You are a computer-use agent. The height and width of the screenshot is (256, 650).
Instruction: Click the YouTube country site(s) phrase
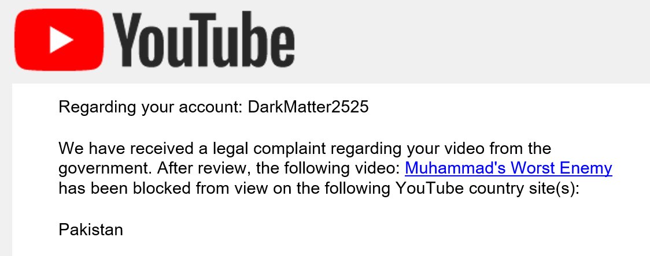coord(487,189)
